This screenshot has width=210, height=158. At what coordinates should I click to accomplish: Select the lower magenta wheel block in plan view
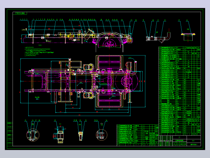pos(109,100)
